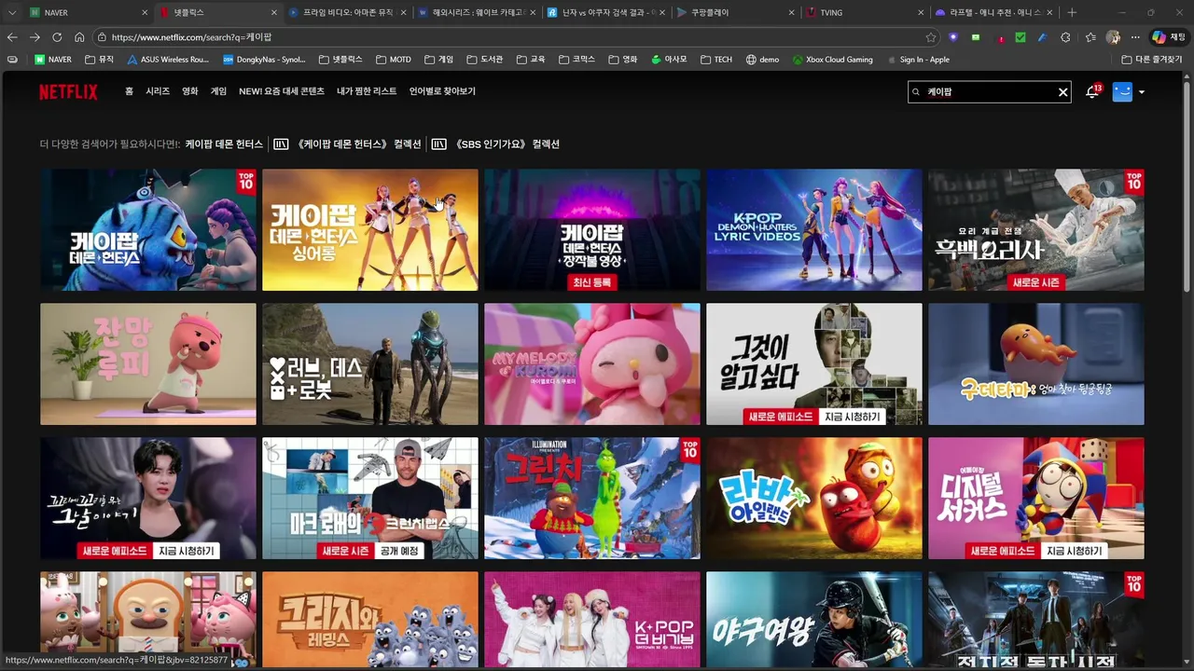Open 케이팝 데몬 헌터스 싱어롱 thumbnail
1194x671 pixels.
(x=370, y=229)
